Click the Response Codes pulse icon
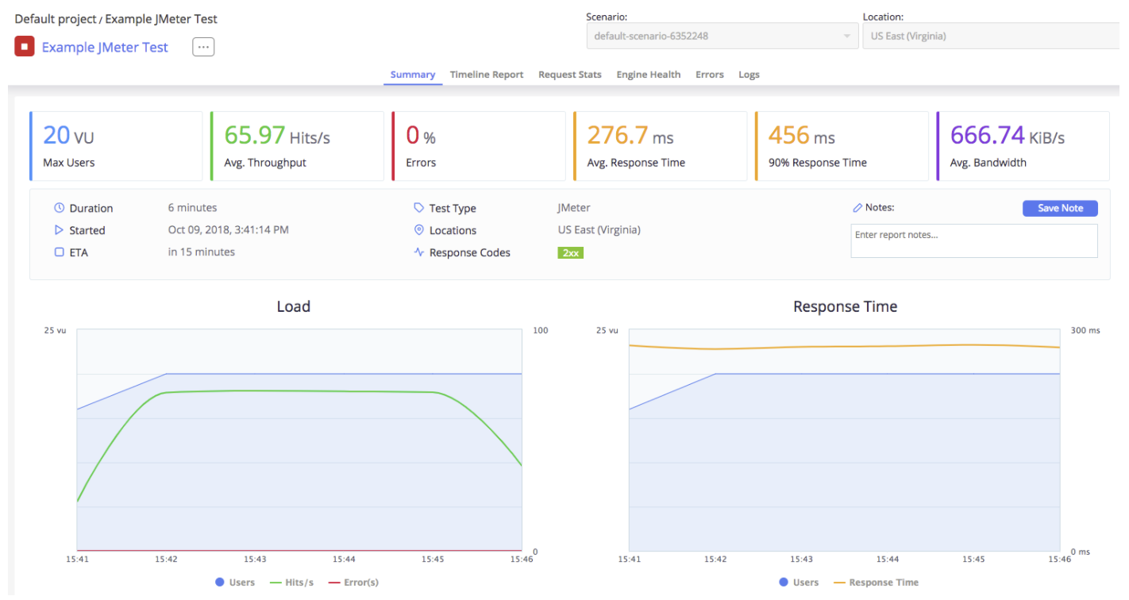 pos(419,252)
